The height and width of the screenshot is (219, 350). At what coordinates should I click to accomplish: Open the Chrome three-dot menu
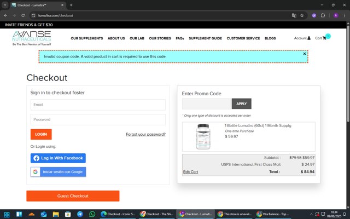345,15
